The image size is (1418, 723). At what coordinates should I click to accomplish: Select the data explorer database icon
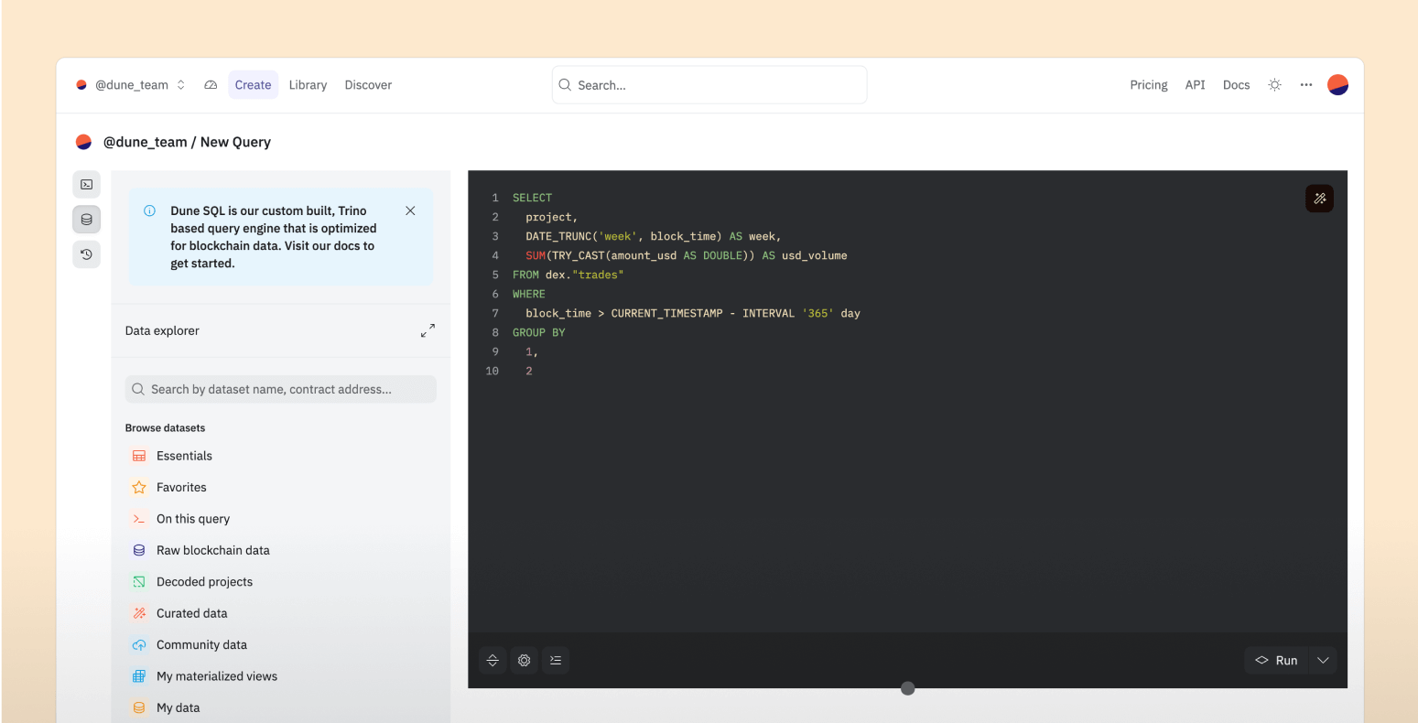86,220
